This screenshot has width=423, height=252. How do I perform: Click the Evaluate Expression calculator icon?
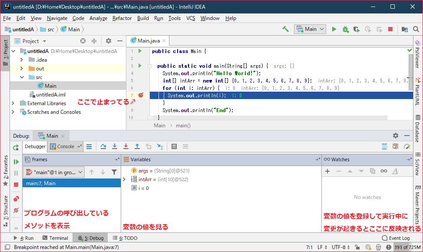tap(174, 146)
